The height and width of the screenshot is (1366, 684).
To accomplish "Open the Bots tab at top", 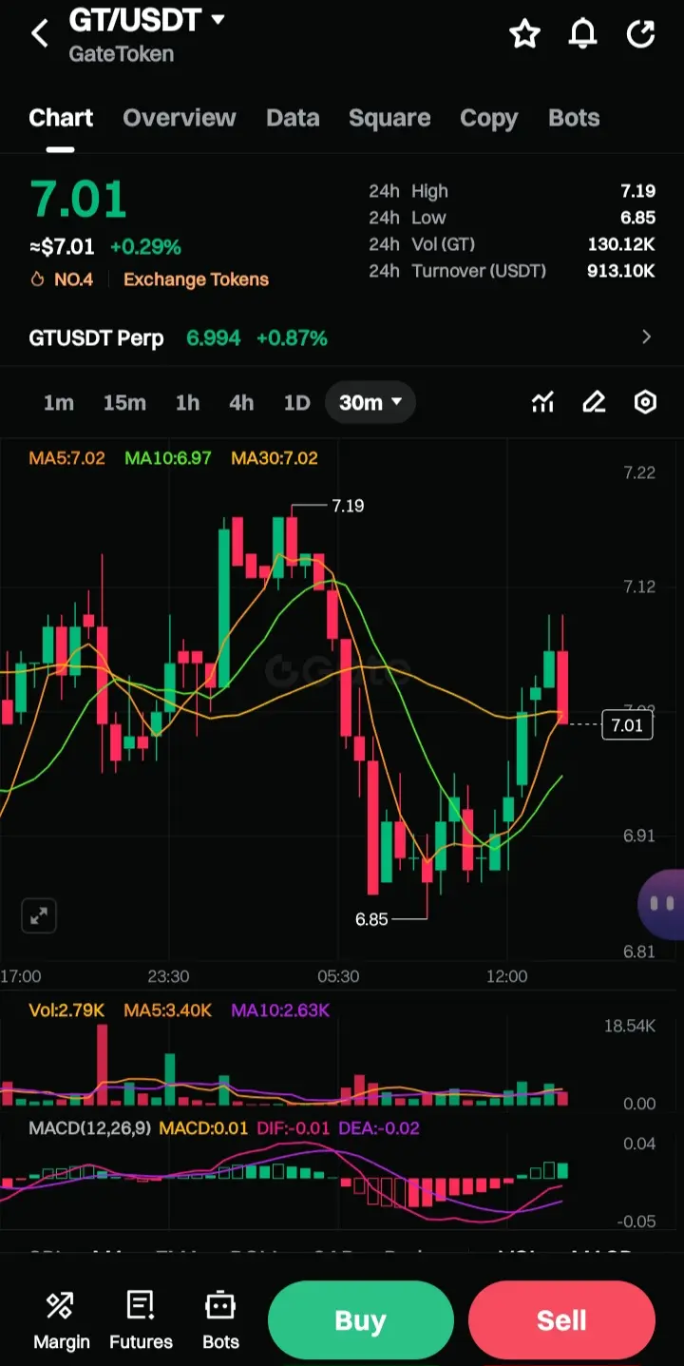I will click(574, 118).
